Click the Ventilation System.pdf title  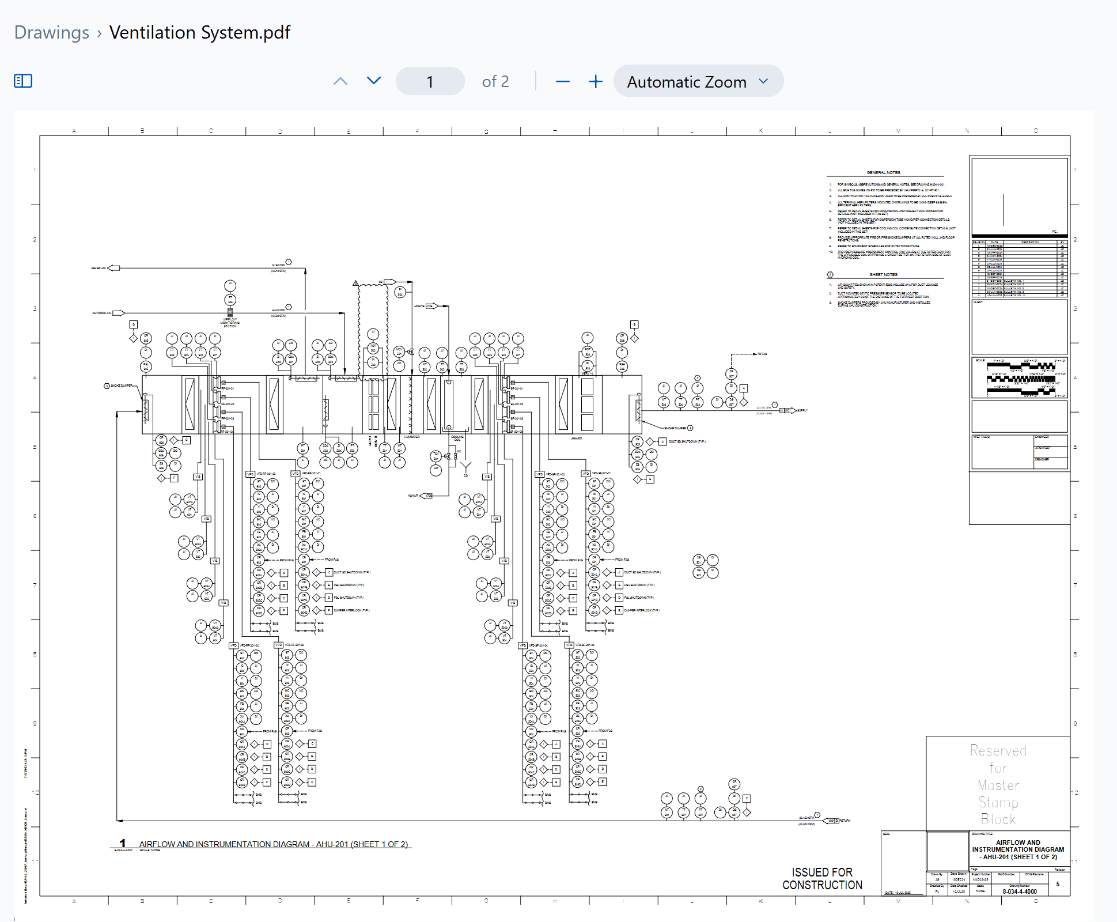point(200,32)
